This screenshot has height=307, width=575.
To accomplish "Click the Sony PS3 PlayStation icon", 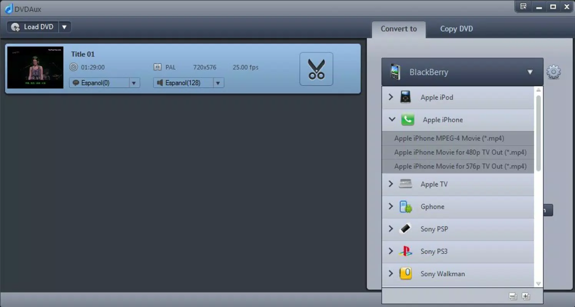I will (x=405, y=251).
